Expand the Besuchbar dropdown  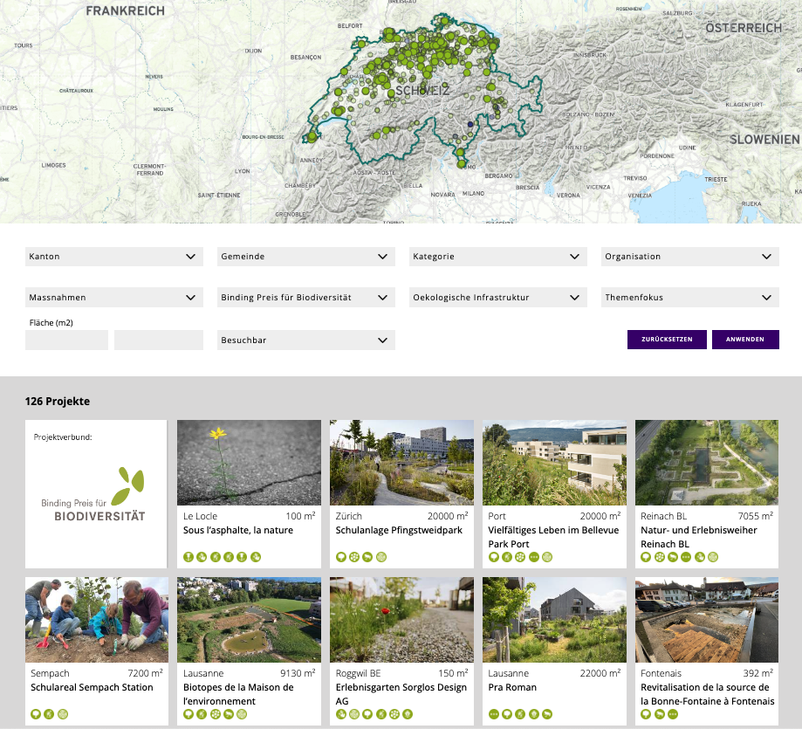305,340
